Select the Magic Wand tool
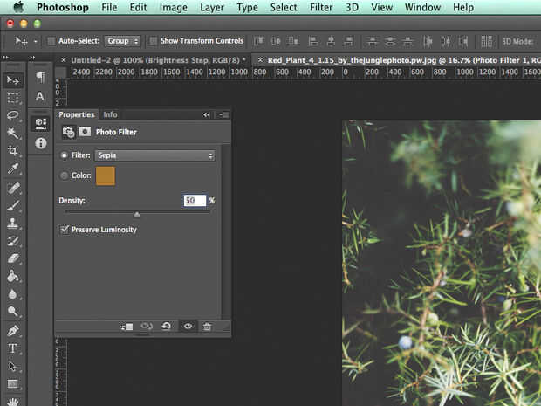The width and height of the screenshot is (541, 406). (x=13, y=133)
